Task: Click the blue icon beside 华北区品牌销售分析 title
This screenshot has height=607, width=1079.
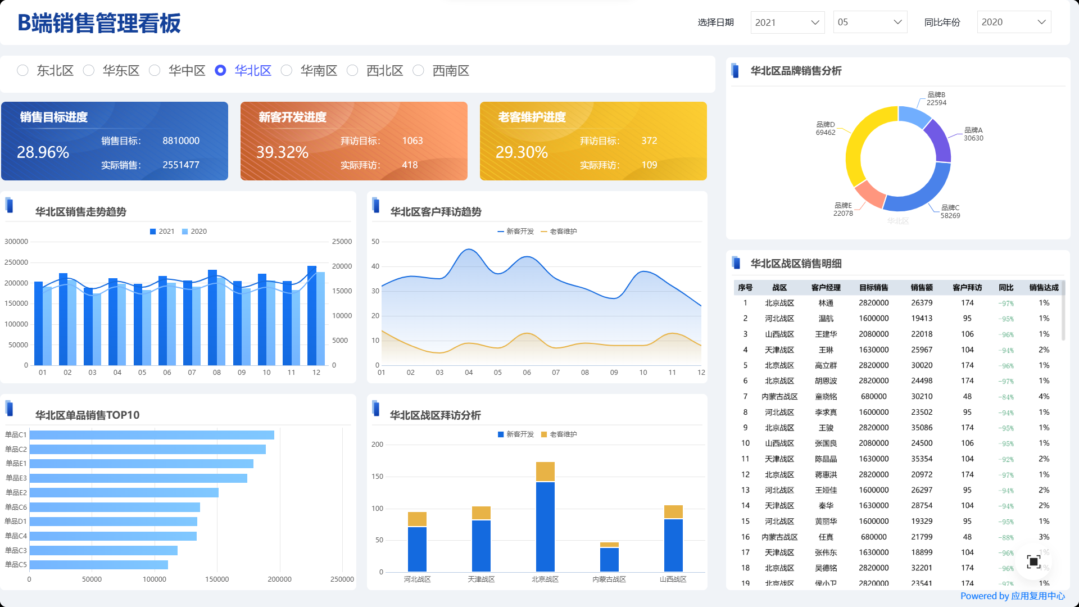Action: click(x=735, y=71)
